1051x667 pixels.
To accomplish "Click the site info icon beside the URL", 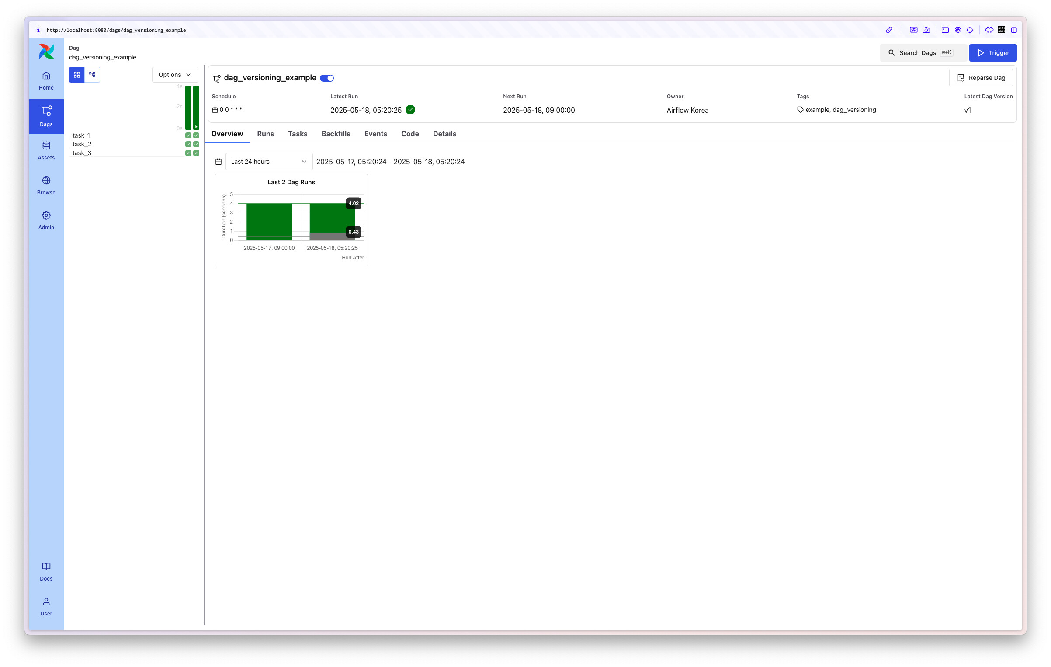I will click(x=38, y=30).
